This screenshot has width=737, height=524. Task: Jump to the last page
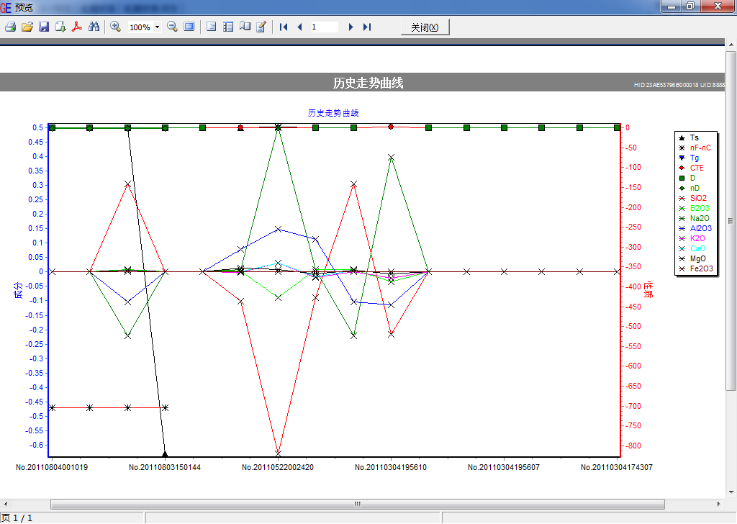click(x=367, y=27)
